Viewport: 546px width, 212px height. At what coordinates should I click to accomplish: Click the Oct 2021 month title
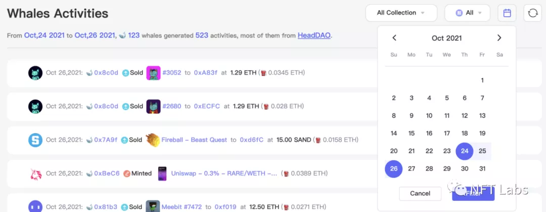(447, 38)
